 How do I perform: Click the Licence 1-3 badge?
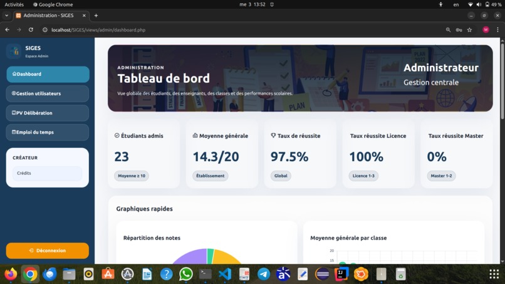[363, 176]
